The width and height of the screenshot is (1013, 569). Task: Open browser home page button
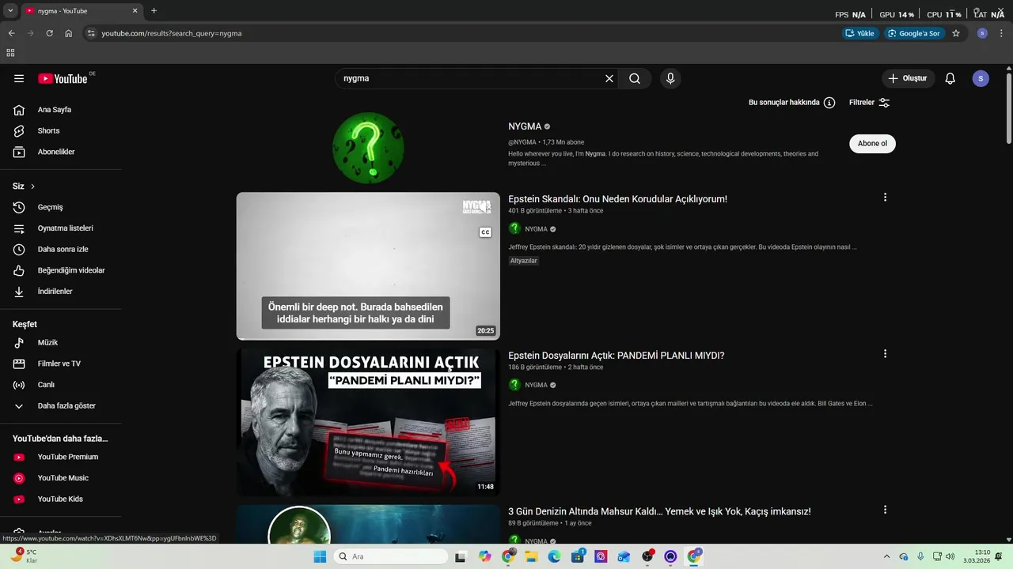tap(69, 33)
